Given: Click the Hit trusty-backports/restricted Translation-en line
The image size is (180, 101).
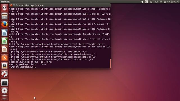Looking at the screenshot, I should (x=57, y=44).
